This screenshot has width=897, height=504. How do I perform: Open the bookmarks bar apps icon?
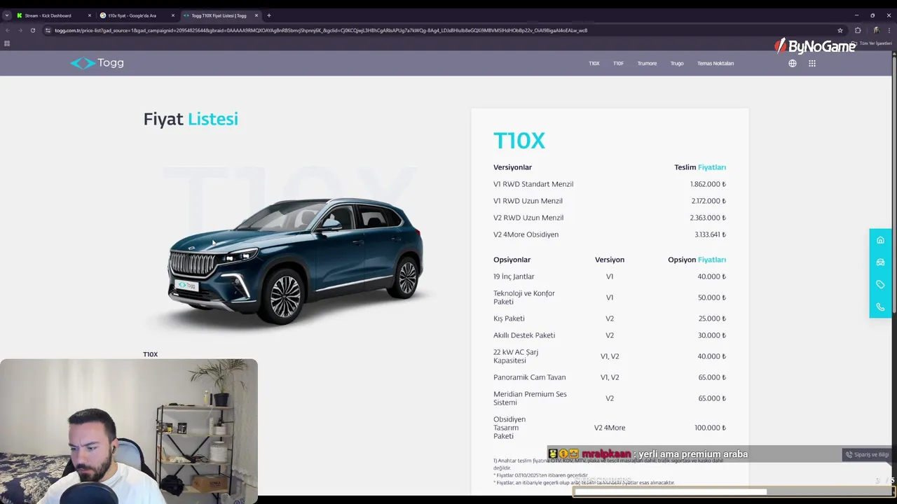pos(7,43)
